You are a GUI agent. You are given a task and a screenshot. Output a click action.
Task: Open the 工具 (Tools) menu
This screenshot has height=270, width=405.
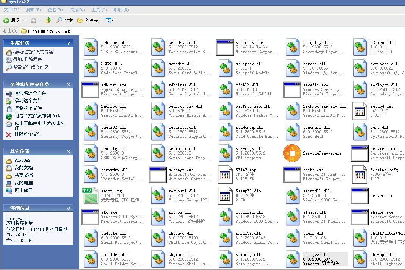tap(99, 9)
